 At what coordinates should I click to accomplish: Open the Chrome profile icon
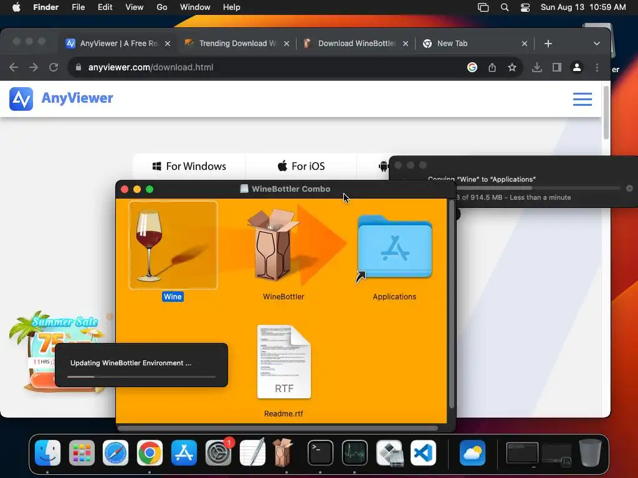pos(576,67)
